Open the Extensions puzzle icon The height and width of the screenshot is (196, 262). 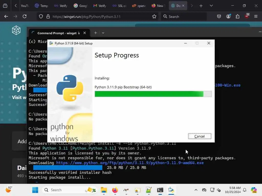(x=237, y=16)
